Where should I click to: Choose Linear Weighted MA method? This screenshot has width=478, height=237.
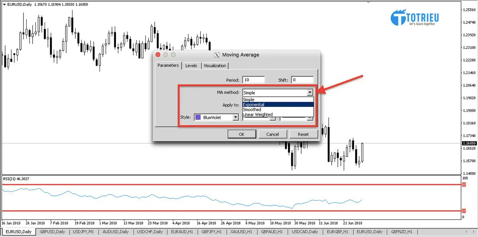(x=278, y=114)
